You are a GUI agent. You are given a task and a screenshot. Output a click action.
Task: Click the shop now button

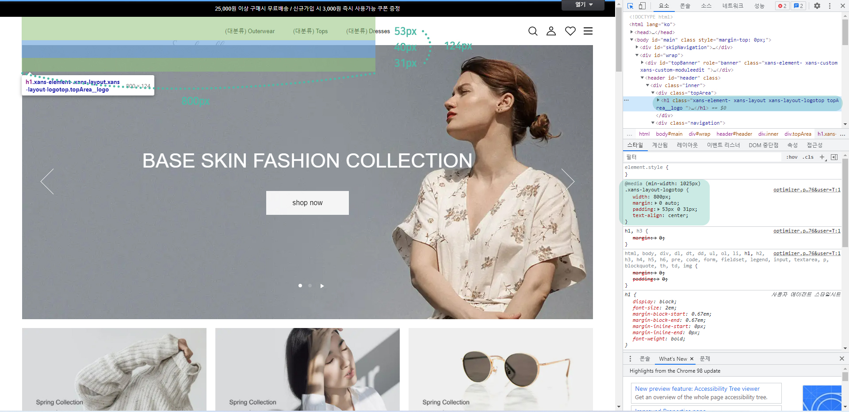tap(307, 203)
